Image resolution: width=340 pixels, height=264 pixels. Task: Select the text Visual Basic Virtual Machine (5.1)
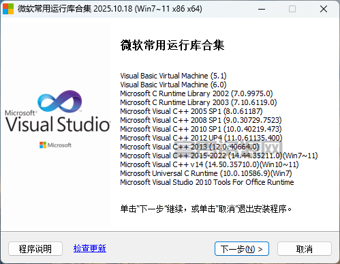point(173,76)
